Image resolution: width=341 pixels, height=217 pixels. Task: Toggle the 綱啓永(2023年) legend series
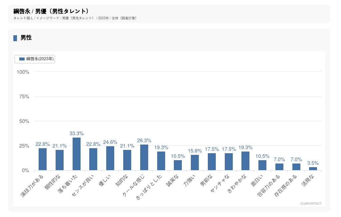pyautogui.click(x=40, y=59)
